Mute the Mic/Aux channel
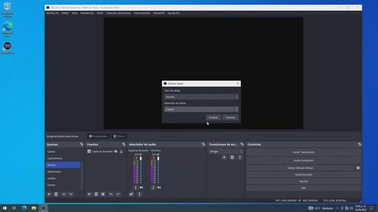 point(159,187)
